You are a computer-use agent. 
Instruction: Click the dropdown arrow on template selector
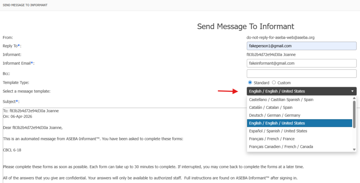[352, 91]
